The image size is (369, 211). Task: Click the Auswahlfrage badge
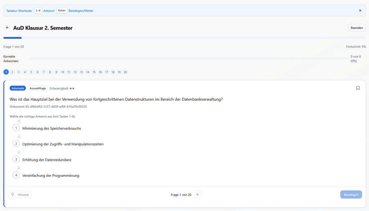pyautogui.click(x=38, y=88)
